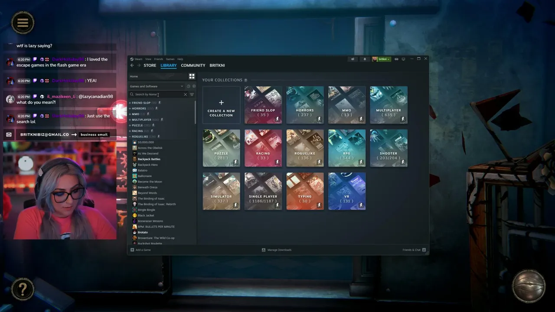Click Create a New Collection tile

(221, 105)
